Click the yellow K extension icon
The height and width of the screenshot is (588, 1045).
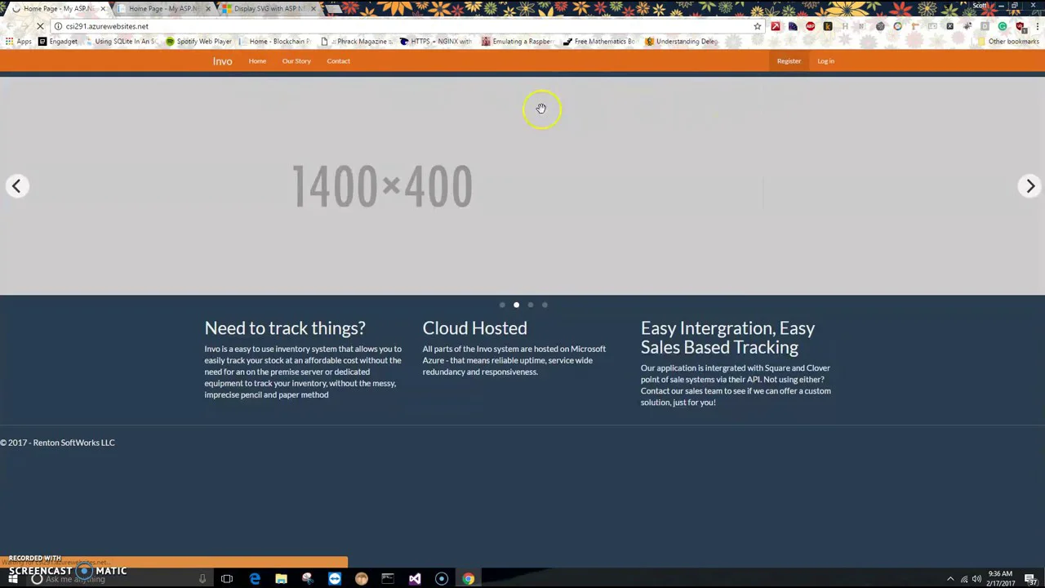click(828, 26)
